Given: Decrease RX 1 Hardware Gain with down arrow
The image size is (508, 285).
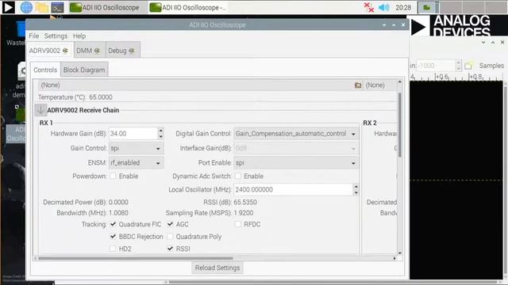Looking at the screenshot, I should point(160,137).
